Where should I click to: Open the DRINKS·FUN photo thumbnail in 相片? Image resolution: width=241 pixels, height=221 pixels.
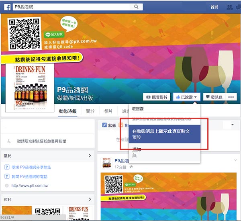coord(78,213)
